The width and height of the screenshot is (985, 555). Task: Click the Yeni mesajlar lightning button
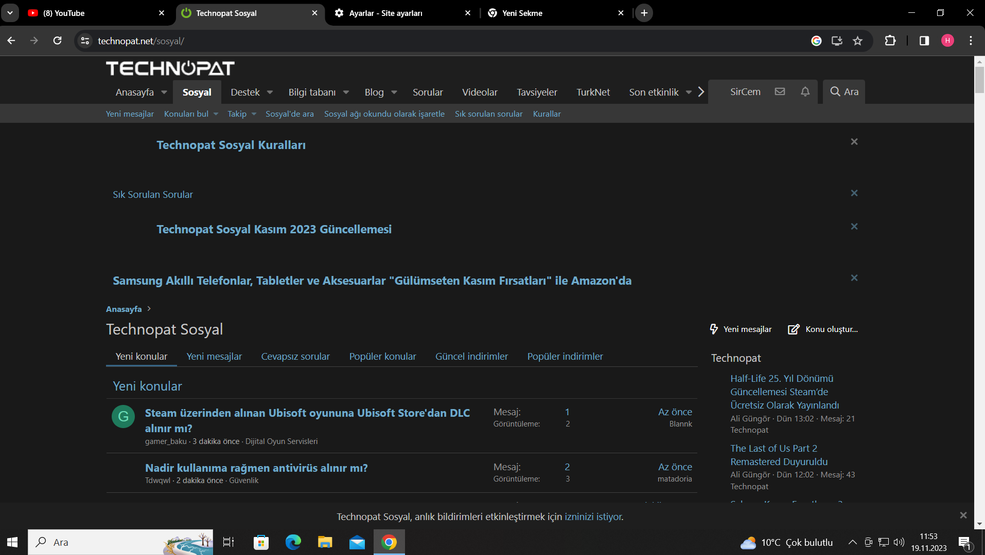[x=740, y=329]
